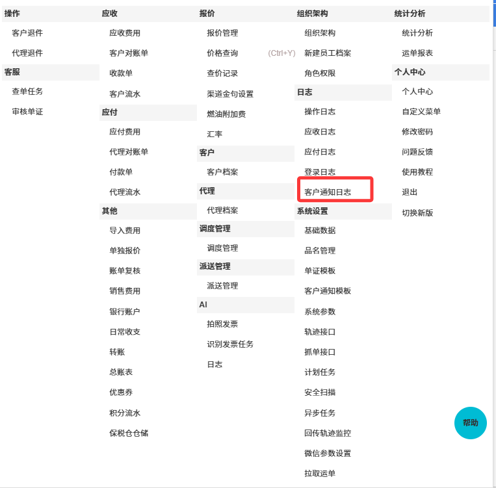Open 客户对账单 menu item
Image resolution: width=496 pixels, height=488 pixels.
[x=129, y=53]
